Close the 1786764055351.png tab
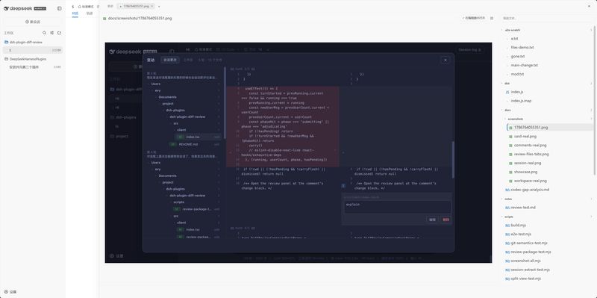The image size is (597, 298). click(x=152, y=6)
